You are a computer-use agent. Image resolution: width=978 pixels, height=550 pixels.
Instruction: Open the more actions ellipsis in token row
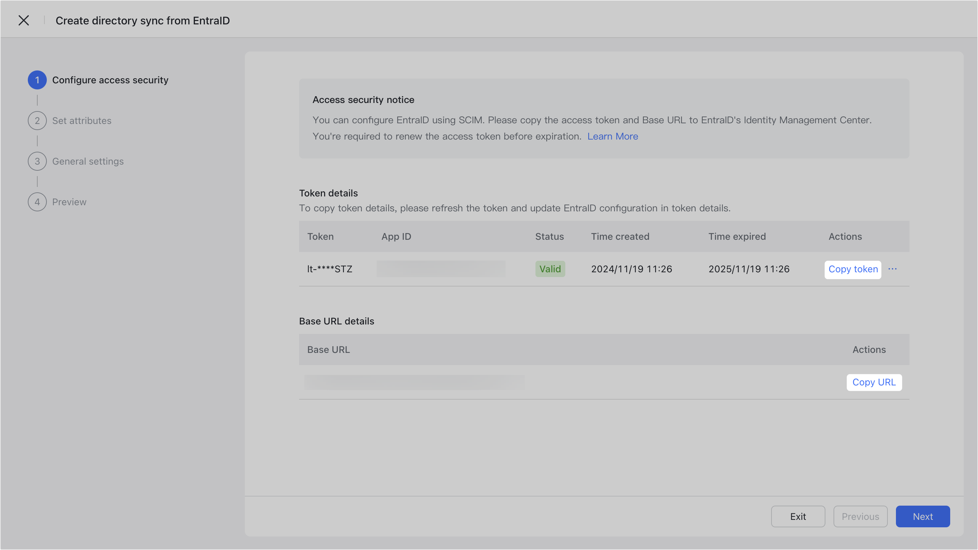pyautogui.click(x=893, y=269)
